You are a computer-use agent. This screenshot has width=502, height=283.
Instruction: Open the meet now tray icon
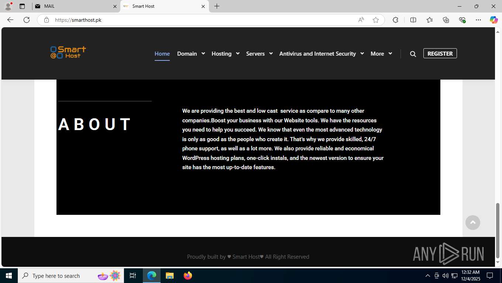[437, 276]
